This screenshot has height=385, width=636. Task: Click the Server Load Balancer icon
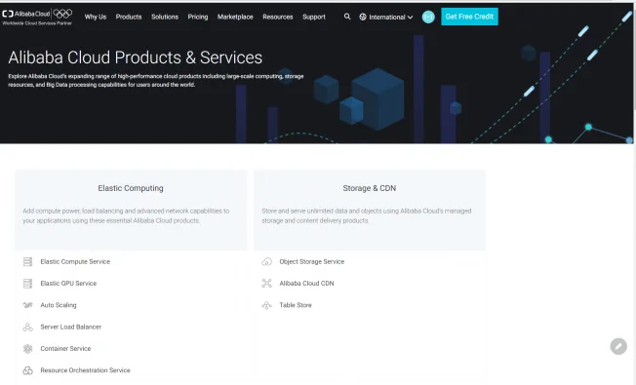pos(27,327)
